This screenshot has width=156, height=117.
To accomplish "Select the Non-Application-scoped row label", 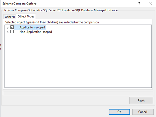I will (36, 32).
